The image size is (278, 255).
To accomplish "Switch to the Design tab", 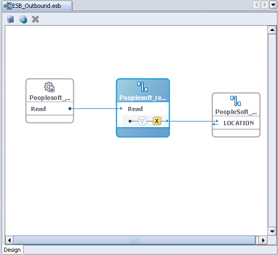I will click(12, 250).
